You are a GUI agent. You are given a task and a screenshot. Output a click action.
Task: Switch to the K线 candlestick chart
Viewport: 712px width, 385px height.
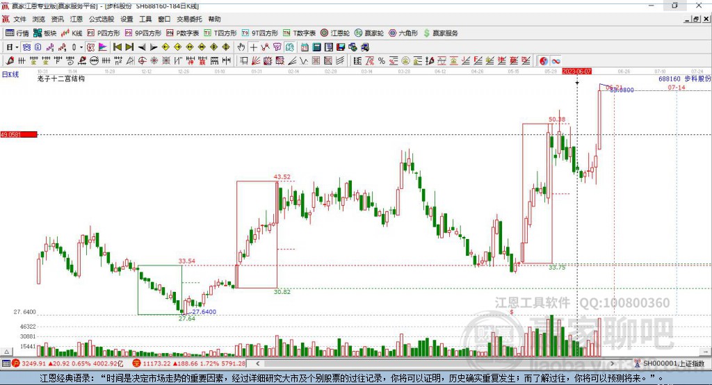coord(72,33)
